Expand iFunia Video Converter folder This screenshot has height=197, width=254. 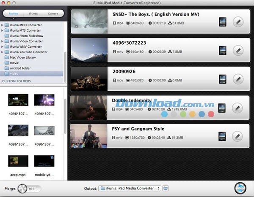pyautogui.click(x=2, y=41)
